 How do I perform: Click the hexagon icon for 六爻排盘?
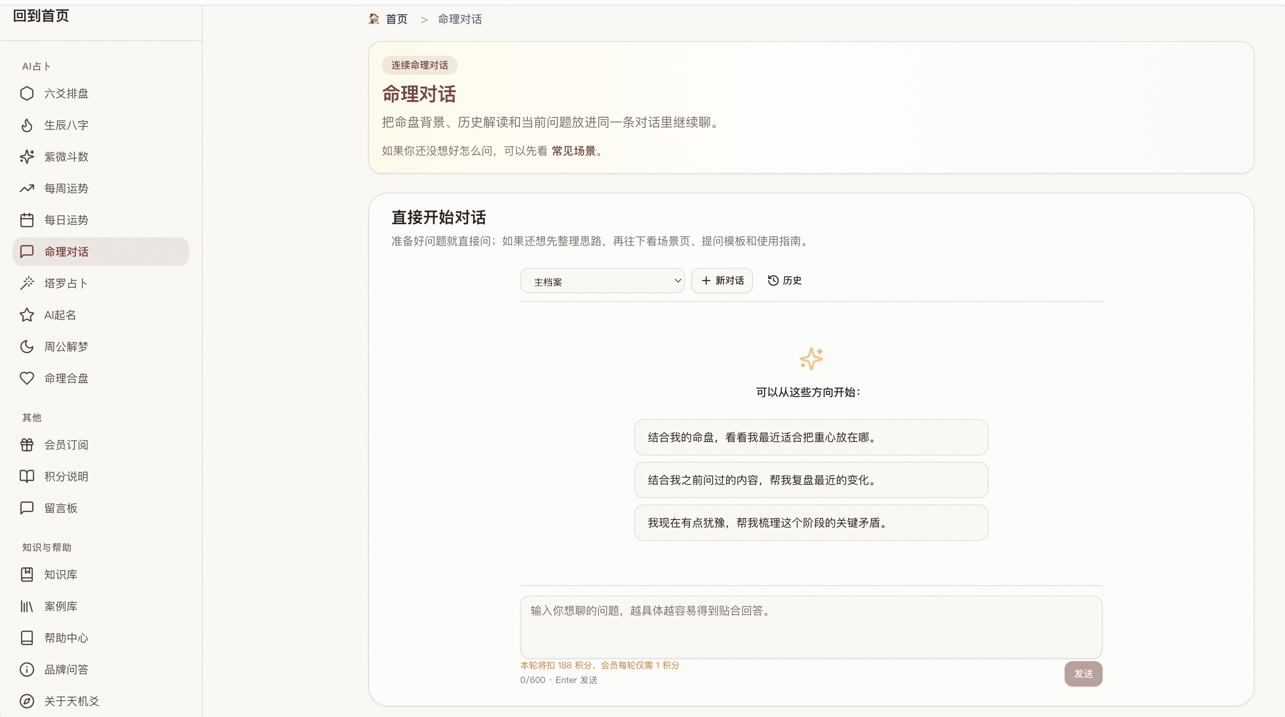(27, 93)
